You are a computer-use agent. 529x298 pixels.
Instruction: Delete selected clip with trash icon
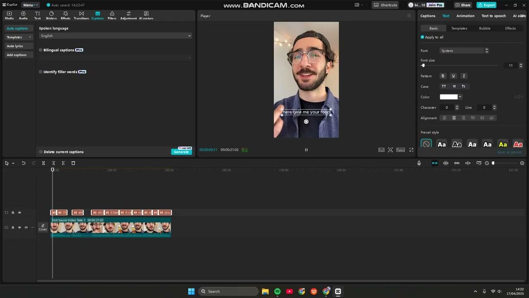click(x=73, y=163)
